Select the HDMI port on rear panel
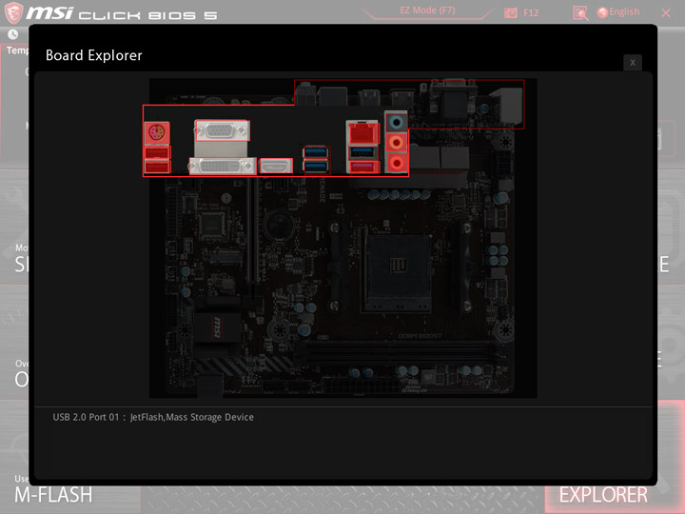 coord(276,166)
